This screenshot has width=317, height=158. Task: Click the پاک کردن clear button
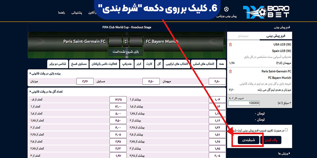click(271, 140)
